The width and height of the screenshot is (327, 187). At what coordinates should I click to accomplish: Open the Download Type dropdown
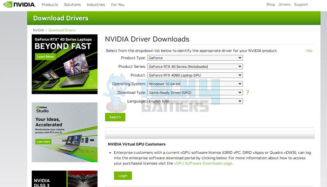click(x=195, y=92)
